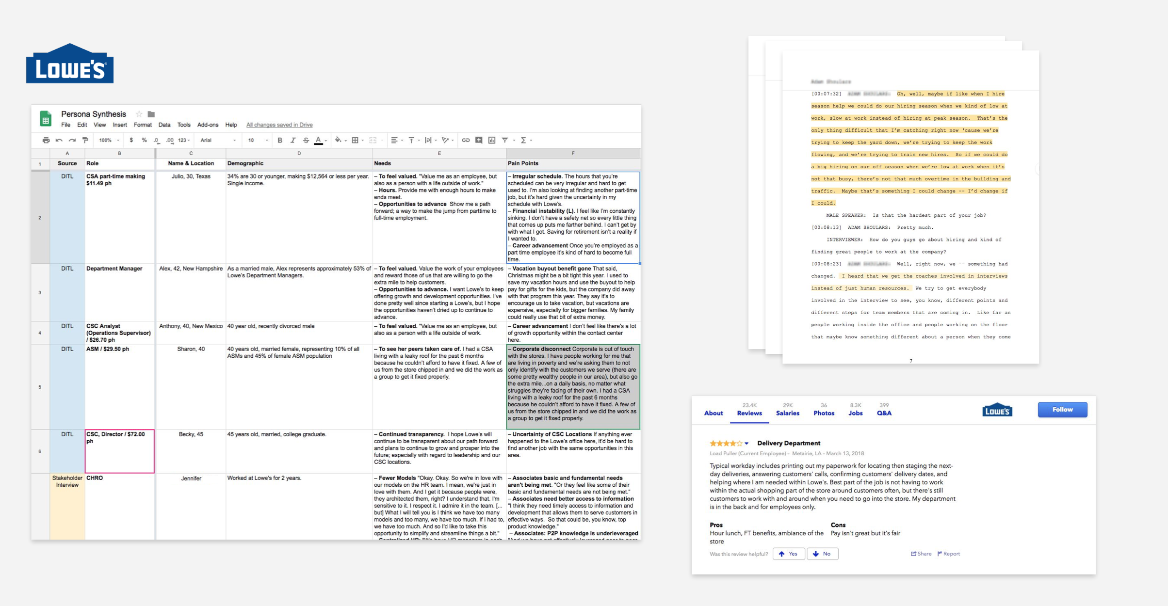This screenshot has height=606, width=1168.
Task: Click the Redo arrow icon
Action: [72, 140]
